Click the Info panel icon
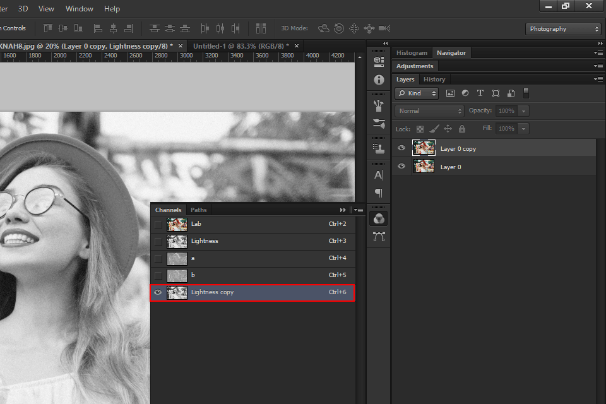This screenshot has width=606, height=404. (x=379, y=80)
